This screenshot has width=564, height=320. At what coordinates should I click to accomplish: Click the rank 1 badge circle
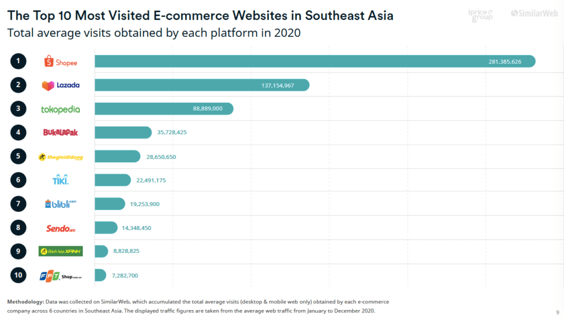click(x=18, y=61)
